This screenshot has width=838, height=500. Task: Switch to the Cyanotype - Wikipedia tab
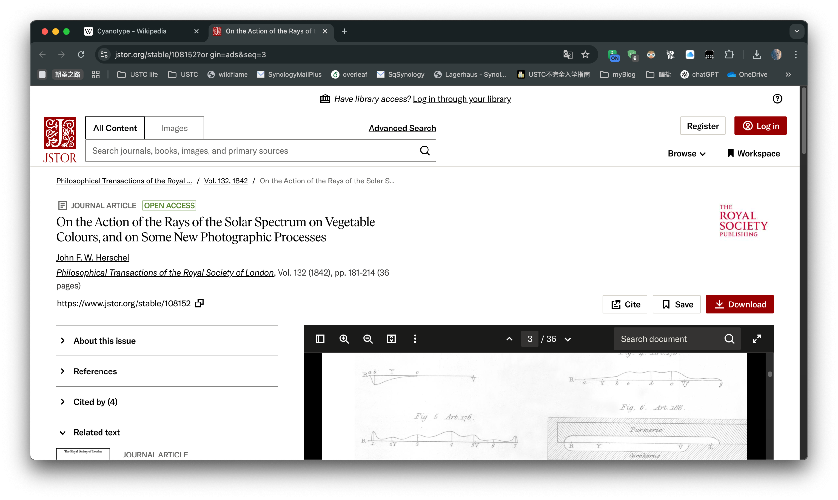[x=142, y=31]
